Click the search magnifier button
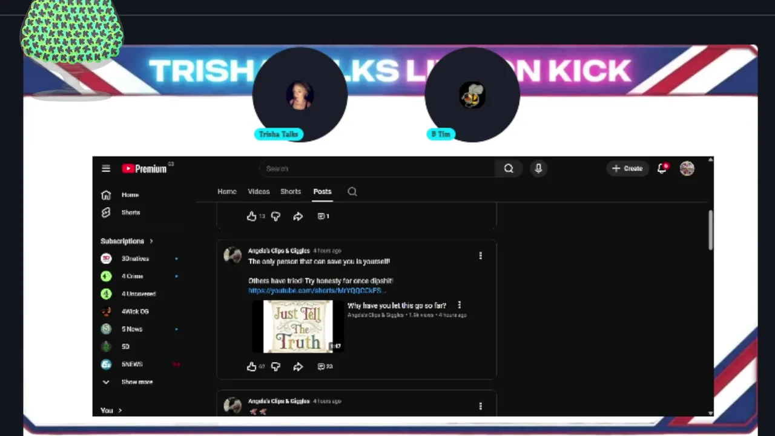This screenshot has width=775, height=436. click(509, 168)
